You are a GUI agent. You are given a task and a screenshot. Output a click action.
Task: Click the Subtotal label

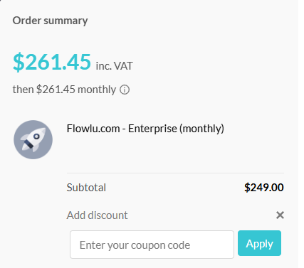tap(86, 188)
